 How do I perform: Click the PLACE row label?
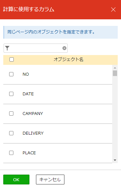(29, 153)
